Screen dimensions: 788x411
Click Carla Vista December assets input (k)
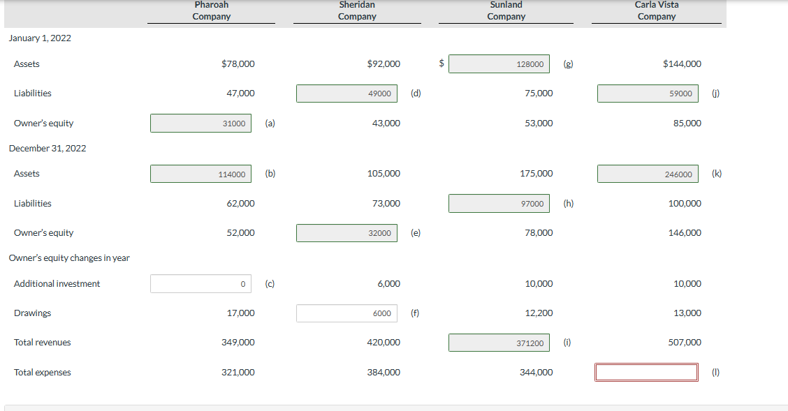pos(648,174)
